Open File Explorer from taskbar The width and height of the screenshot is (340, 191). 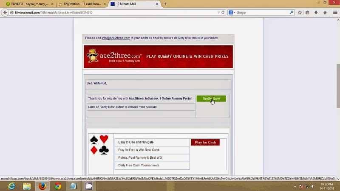pos(27,186)
